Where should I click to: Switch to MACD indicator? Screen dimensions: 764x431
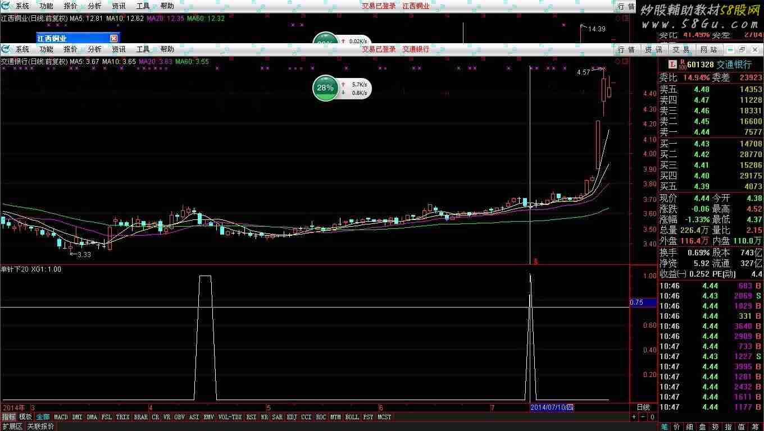[x=61, y=417]
